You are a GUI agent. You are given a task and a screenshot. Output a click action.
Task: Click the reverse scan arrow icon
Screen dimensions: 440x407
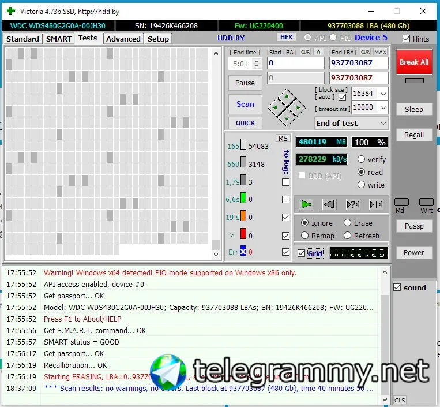click(x=329, y=204)
